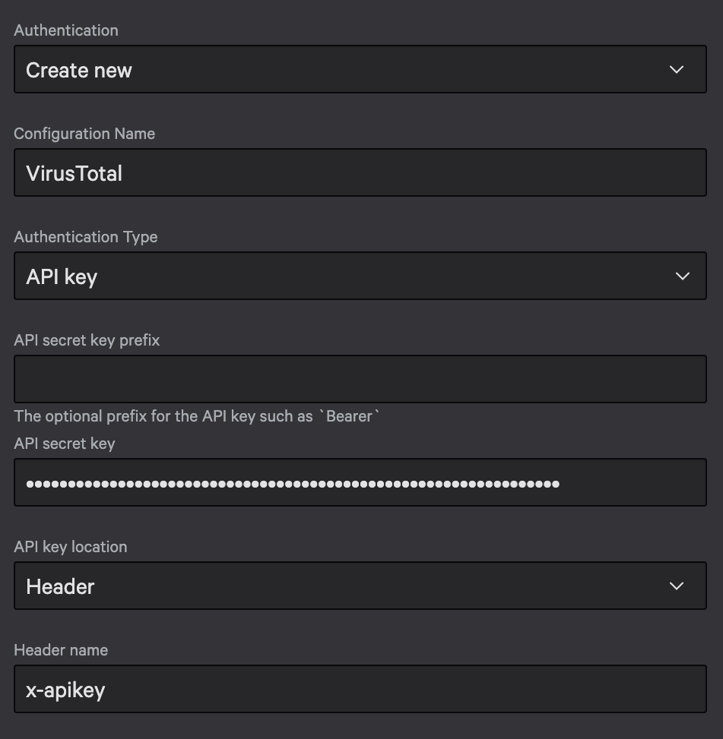
Task: Click the 'API key location' label
Action: coord(71,547)
